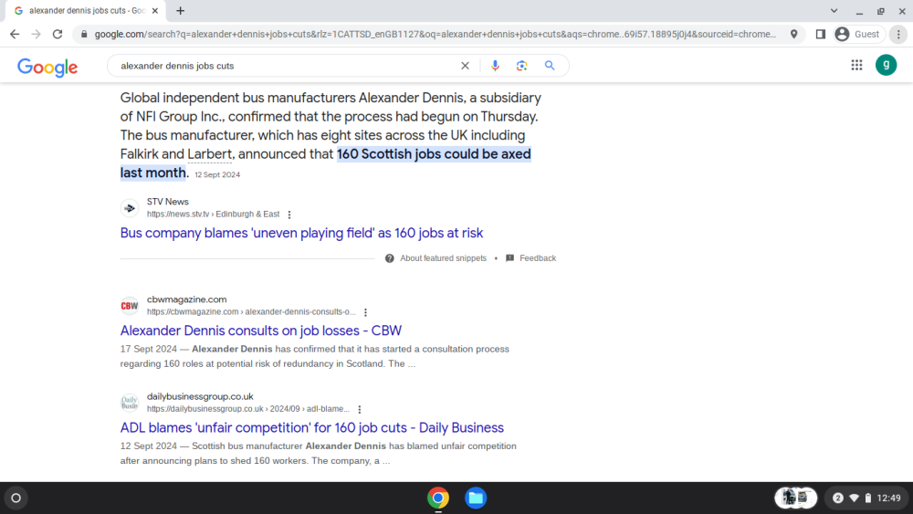Open the ChromeOS launcher circle button

(16, 498)
